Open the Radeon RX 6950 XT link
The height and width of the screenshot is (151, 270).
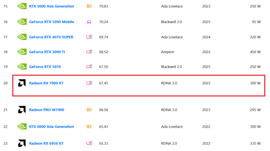coord(46,144)
